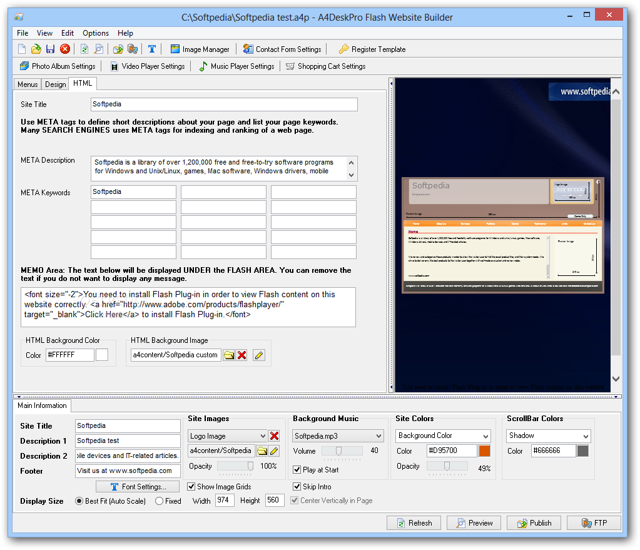Click the Footer text field
This screenshot has width=640, height=550.
128,471
